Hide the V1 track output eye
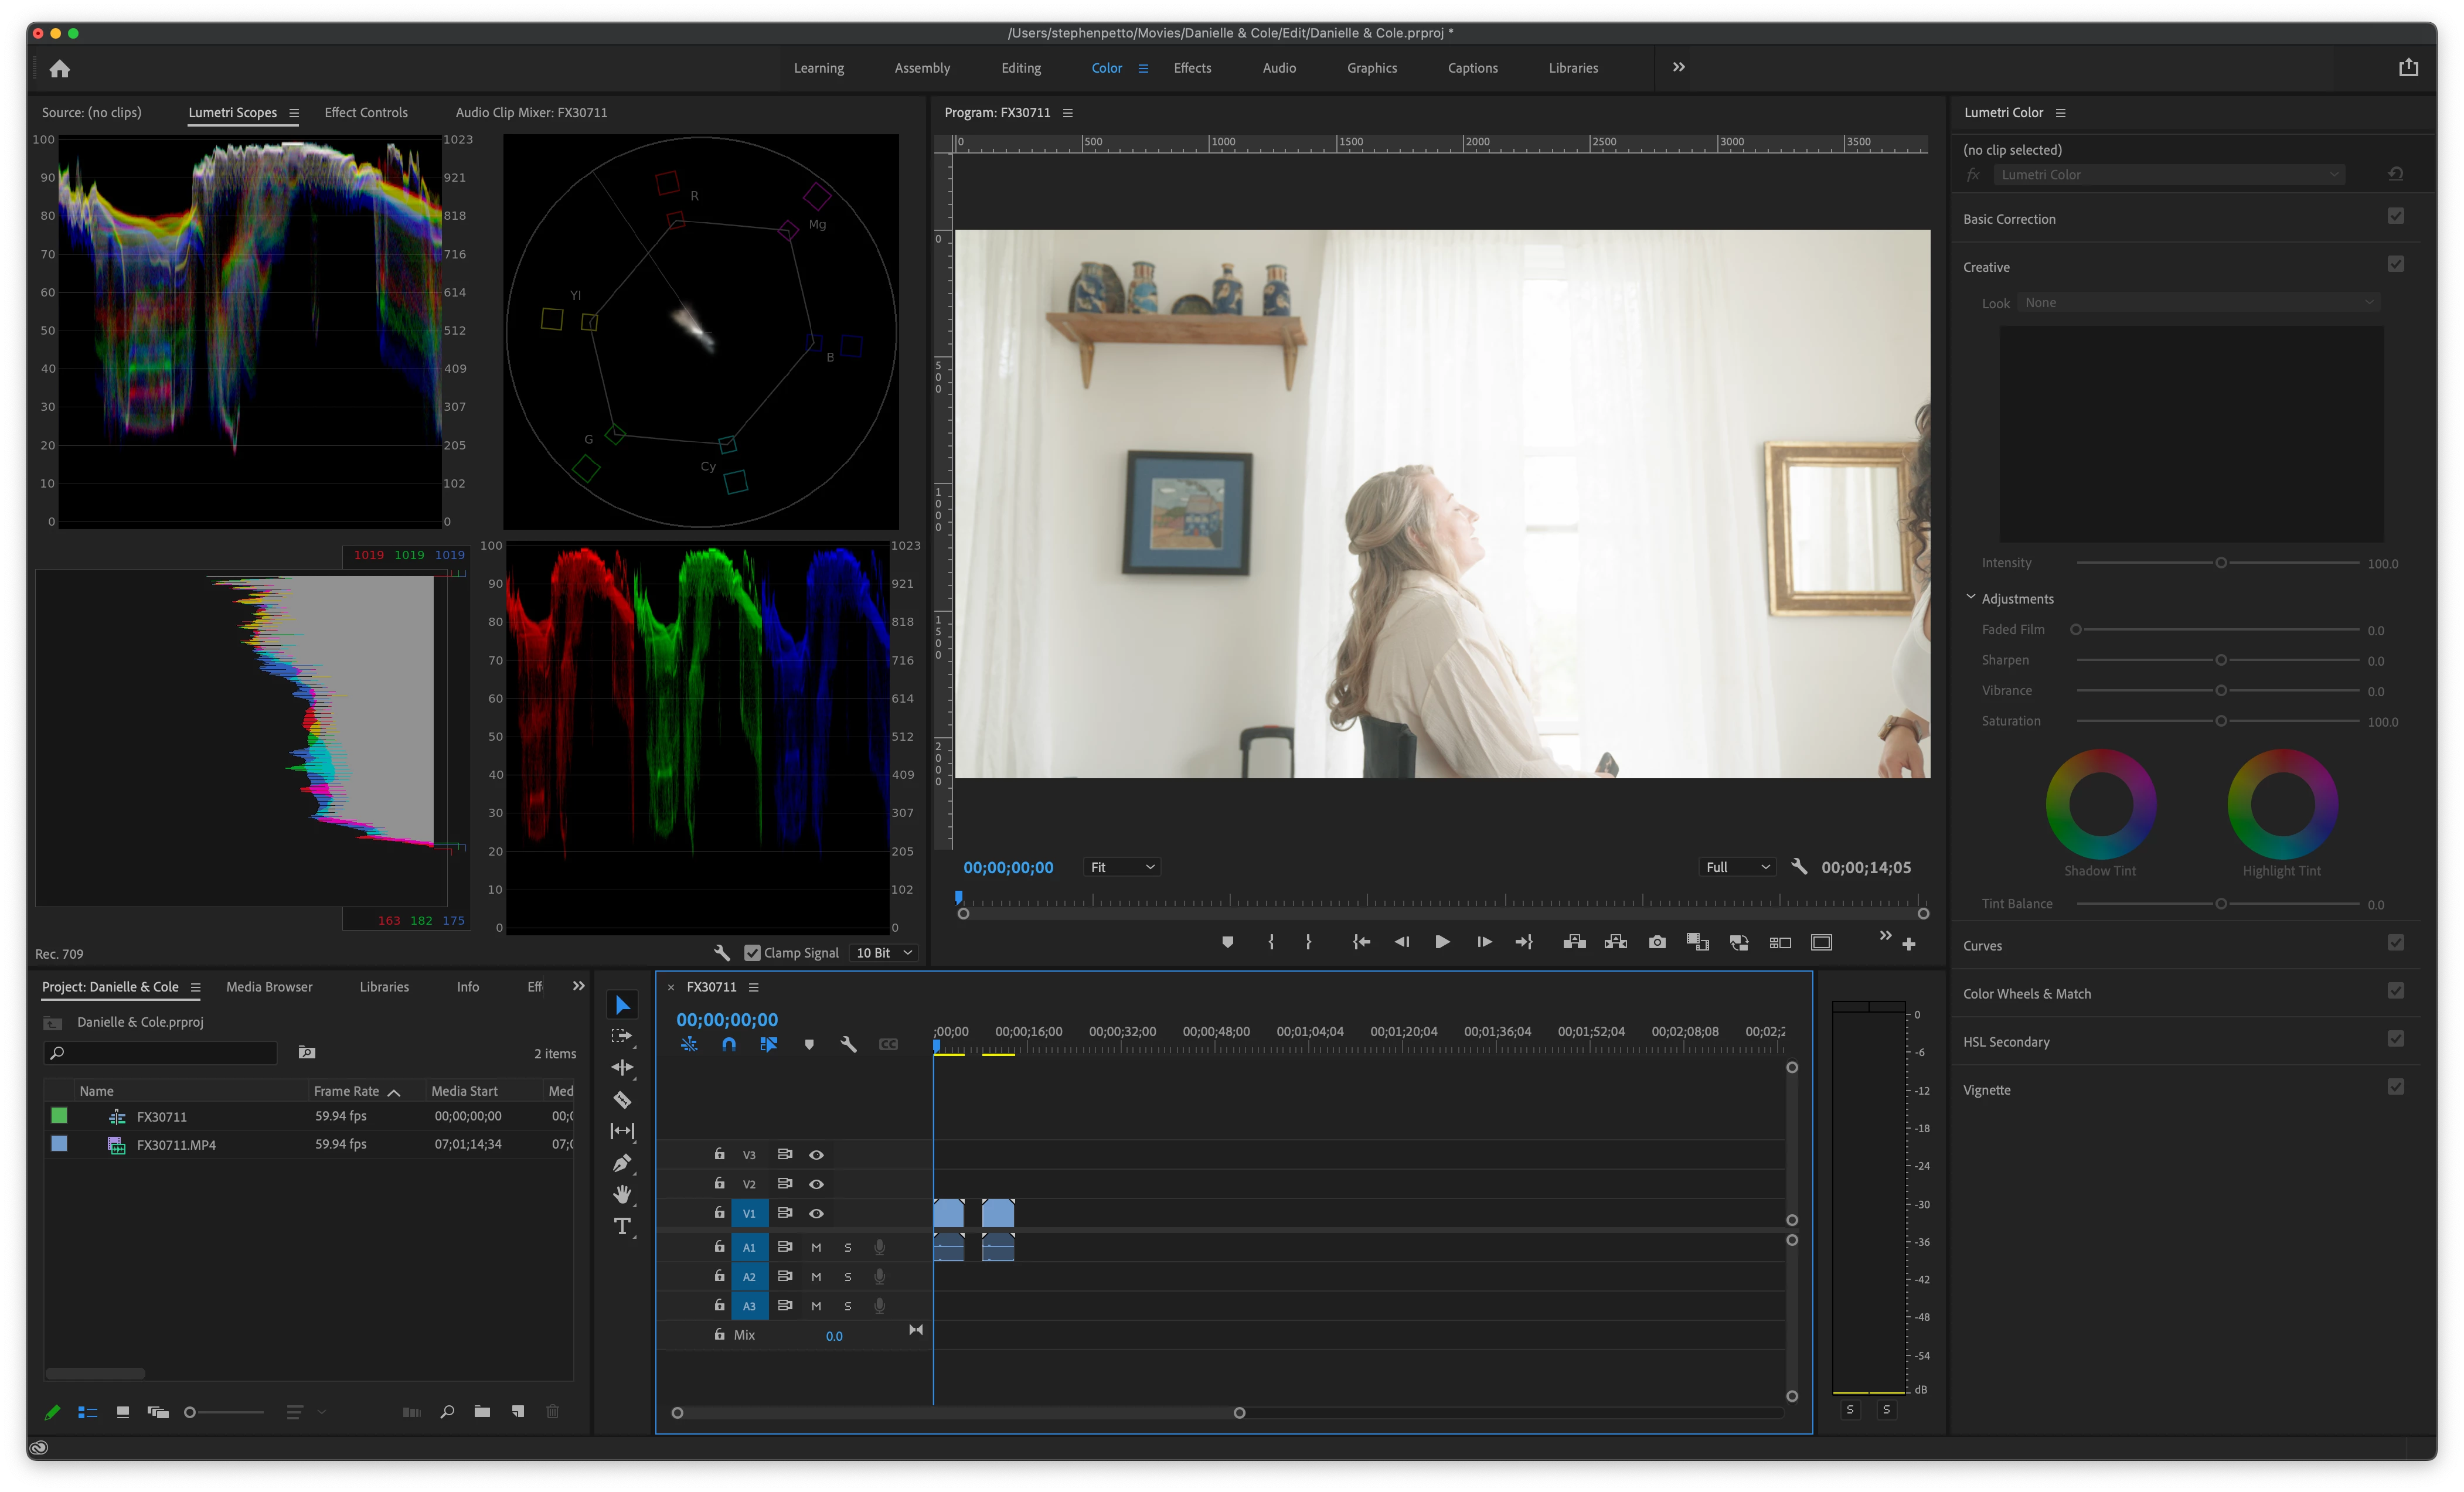This screenshot has height=1492, width=2464. point(816,1213)
